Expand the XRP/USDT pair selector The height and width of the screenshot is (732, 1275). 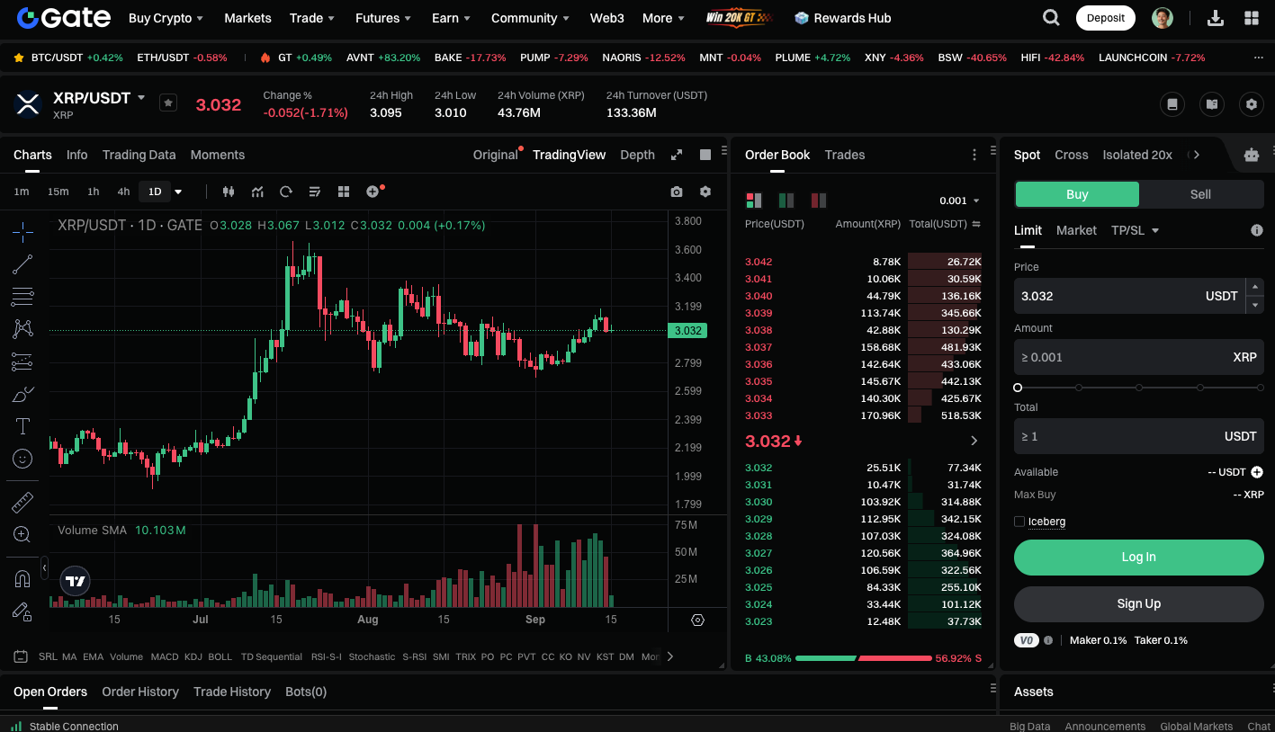pos(141,97)
